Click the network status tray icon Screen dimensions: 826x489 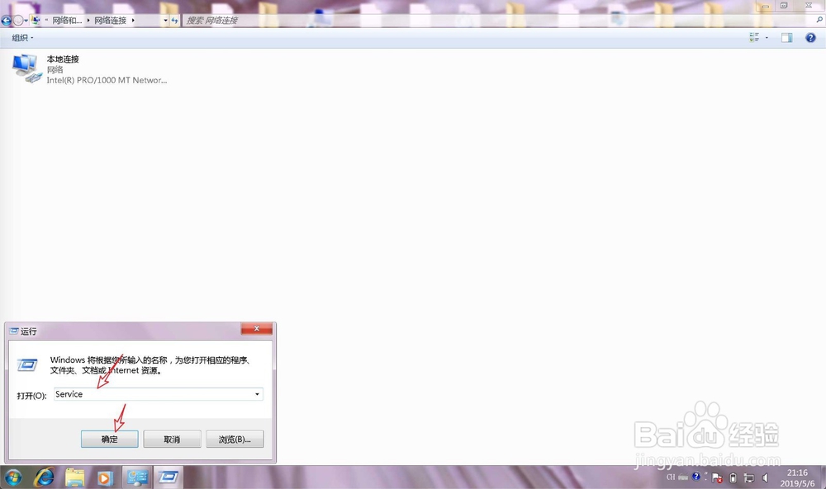coord(748,477)
